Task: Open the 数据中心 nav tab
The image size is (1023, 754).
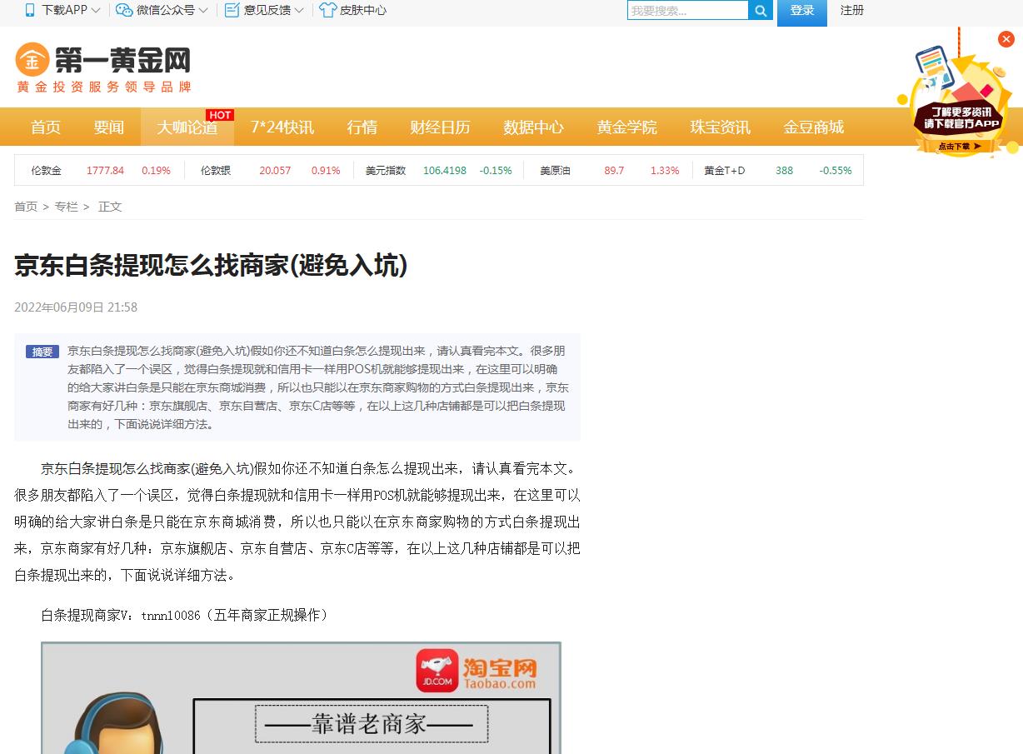Action: 534,127
